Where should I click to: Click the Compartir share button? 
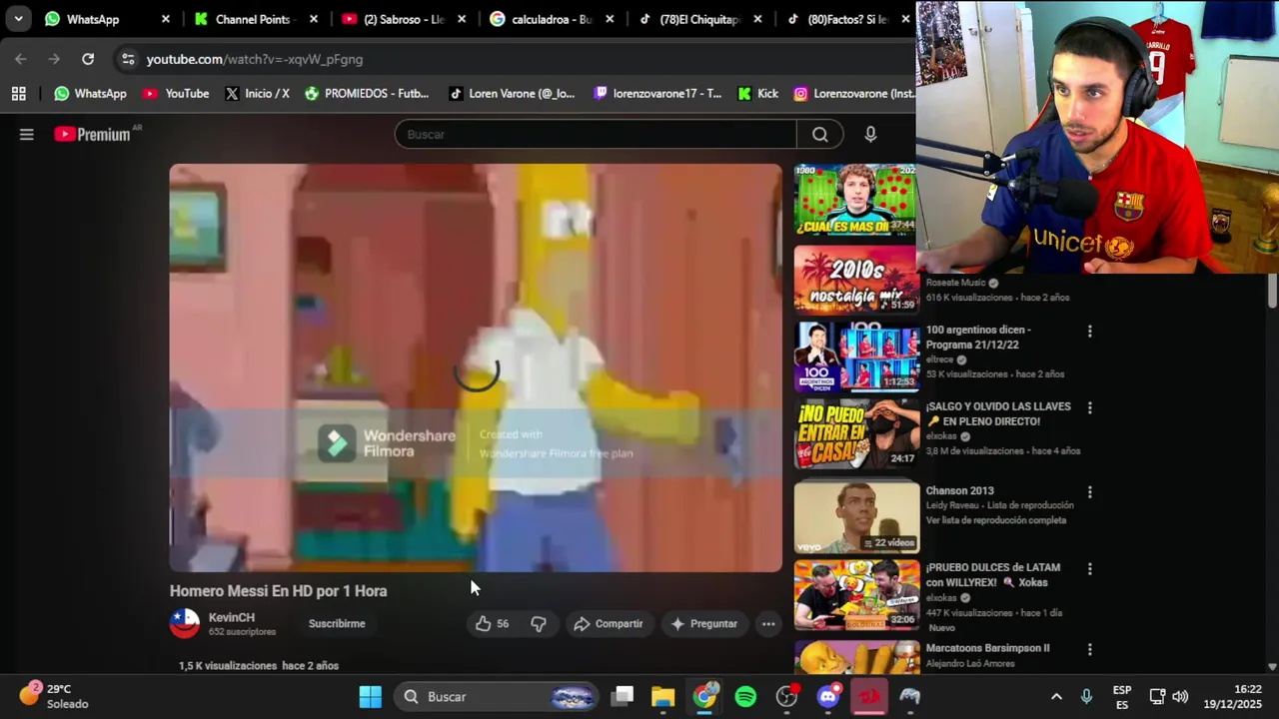[x=609, y=623]
